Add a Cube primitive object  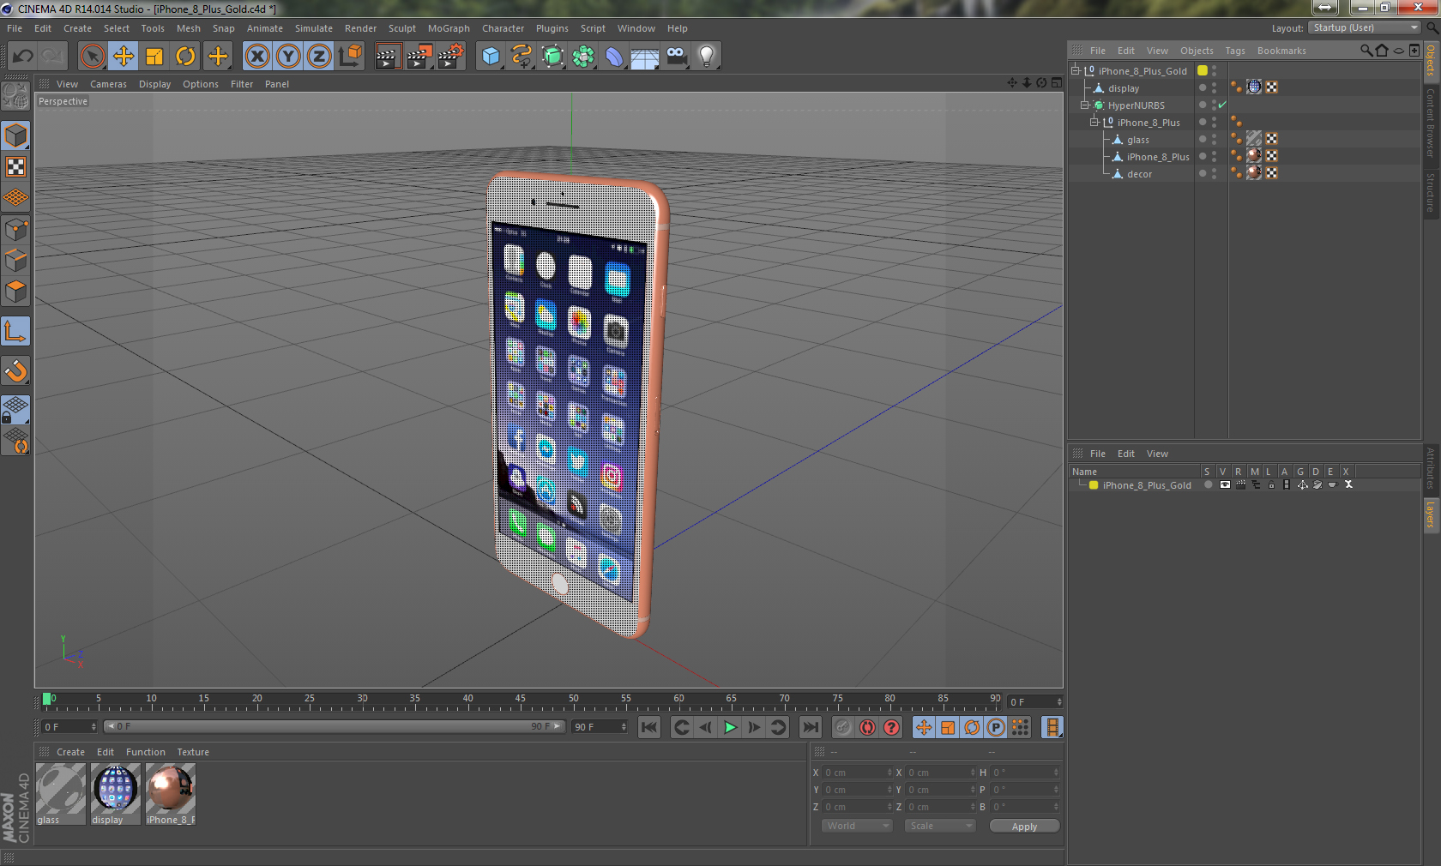(x=491, y=57)
